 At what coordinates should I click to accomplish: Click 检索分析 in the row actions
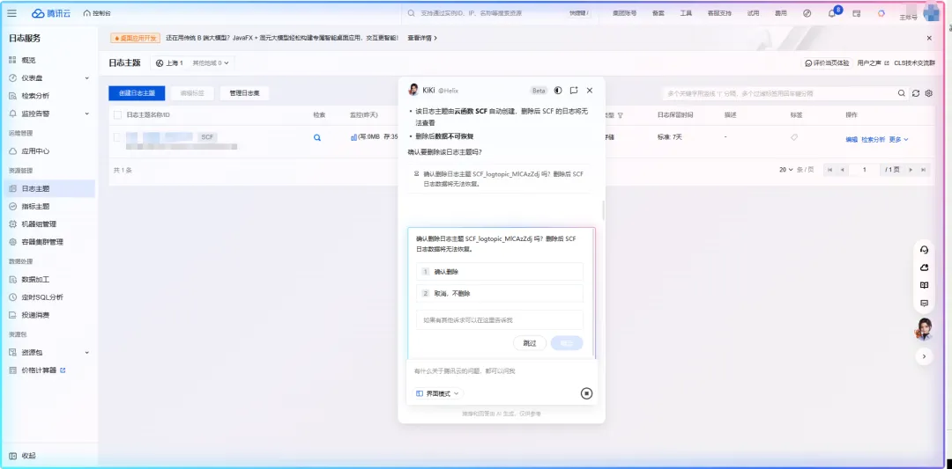point(874,139)
